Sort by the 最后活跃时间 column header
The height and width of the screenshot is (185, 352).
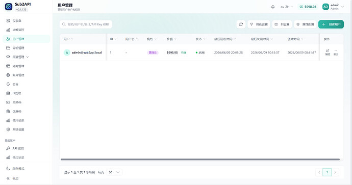(x=225, y=39)
